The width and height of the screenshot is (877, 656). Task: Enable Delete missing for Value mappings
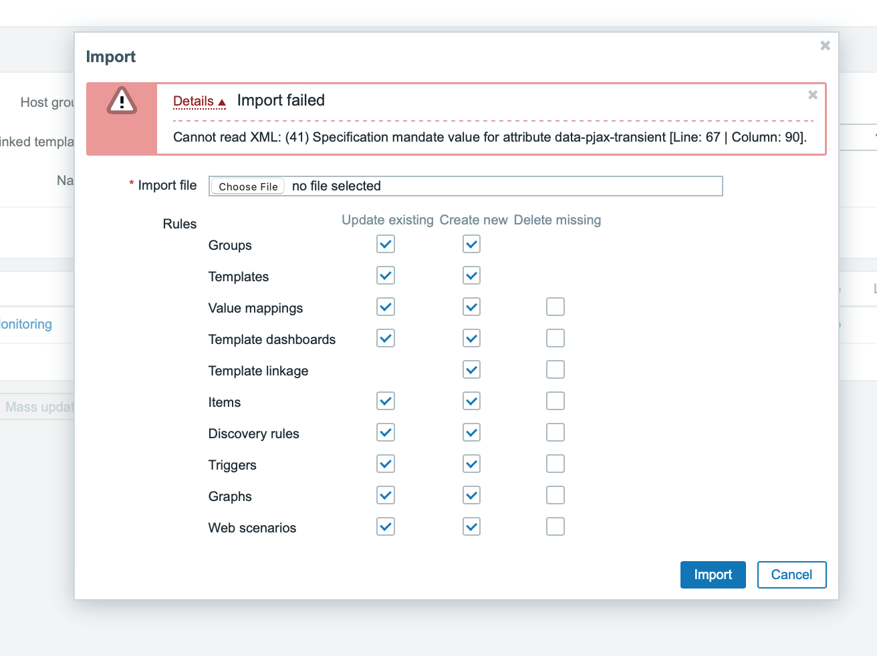555,307
